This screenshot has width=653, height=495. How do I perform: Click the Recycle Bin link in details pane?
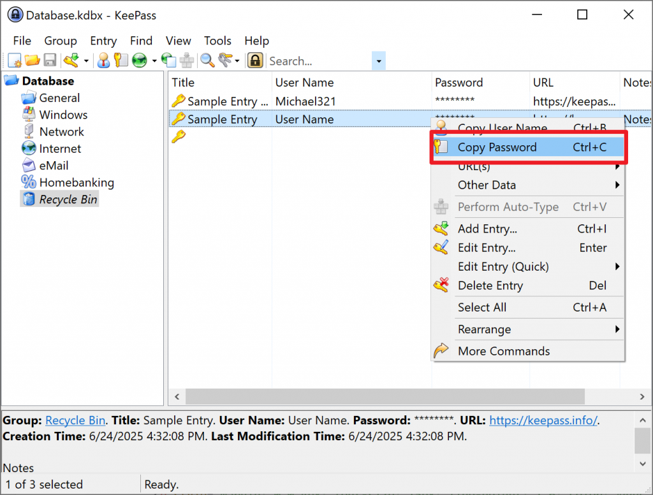75,420
